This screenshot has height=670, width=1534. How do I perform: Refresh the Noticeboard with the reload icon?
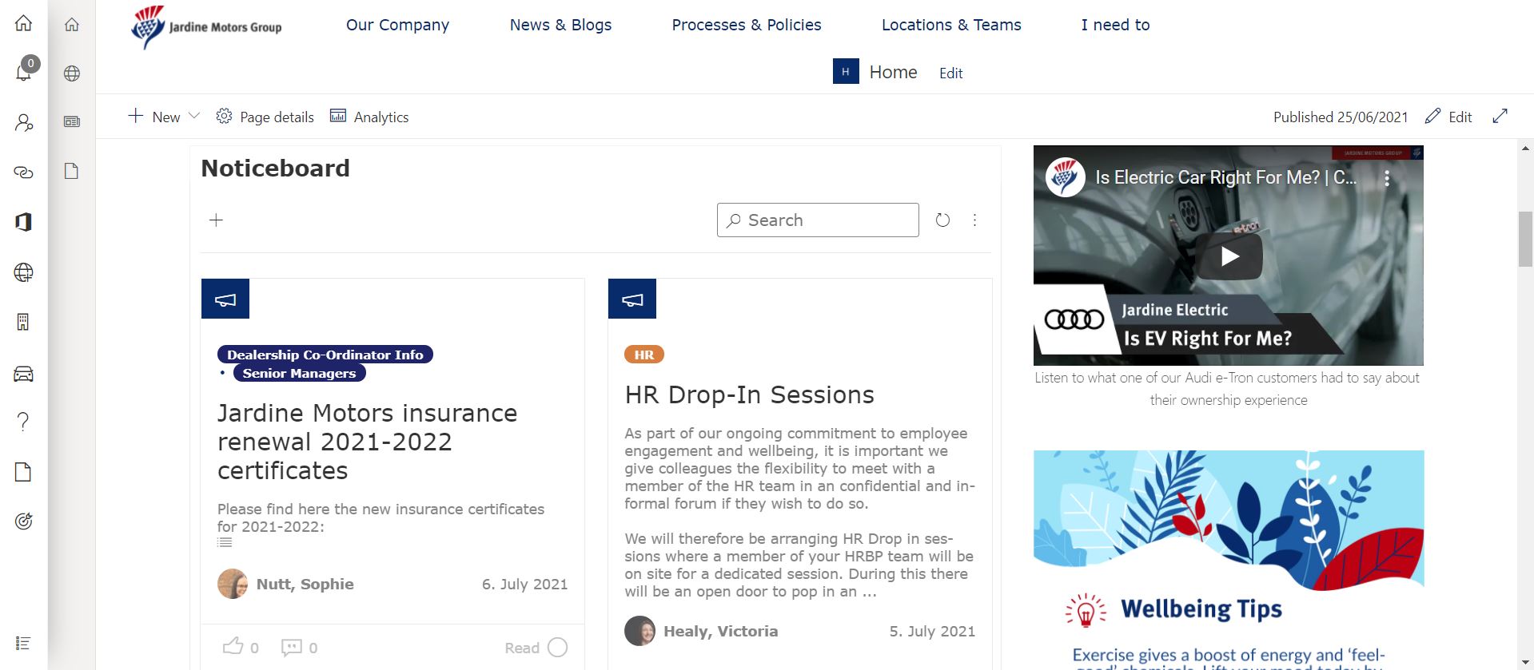pyautogui.click(x=942, y=220)
